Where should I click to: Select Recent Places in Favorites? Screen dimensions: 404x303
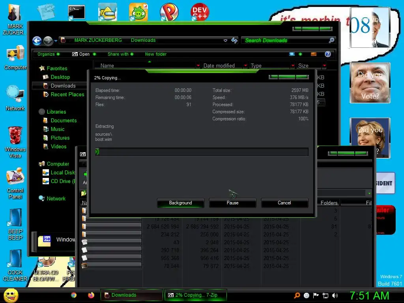(x=67, y=95)
